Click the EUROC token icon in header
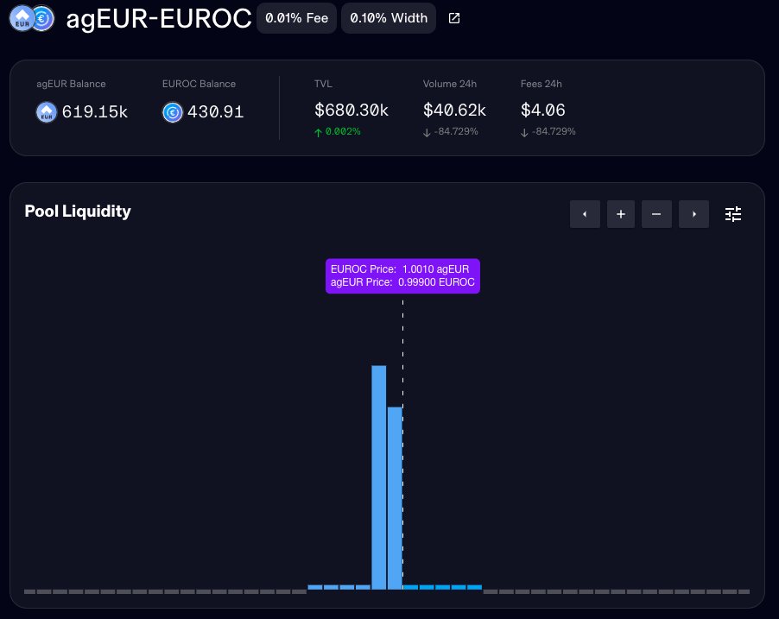Viewport: 779px width, 619px height. point(41,18)
